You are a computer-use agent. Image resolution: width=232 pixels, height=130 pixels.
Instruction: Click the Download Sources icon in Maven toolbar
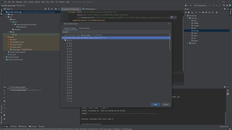(192, 13)
